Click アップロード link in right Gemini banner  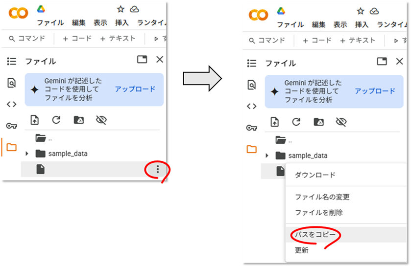[x=375, y=91]
